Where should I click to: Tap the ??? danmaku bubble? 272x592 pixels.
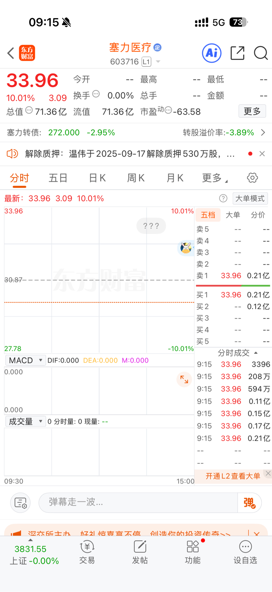[x=151, y=226]
